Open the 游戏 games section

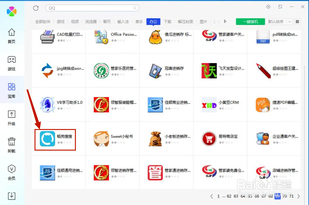pyautogui.click(x=11, y=63)
